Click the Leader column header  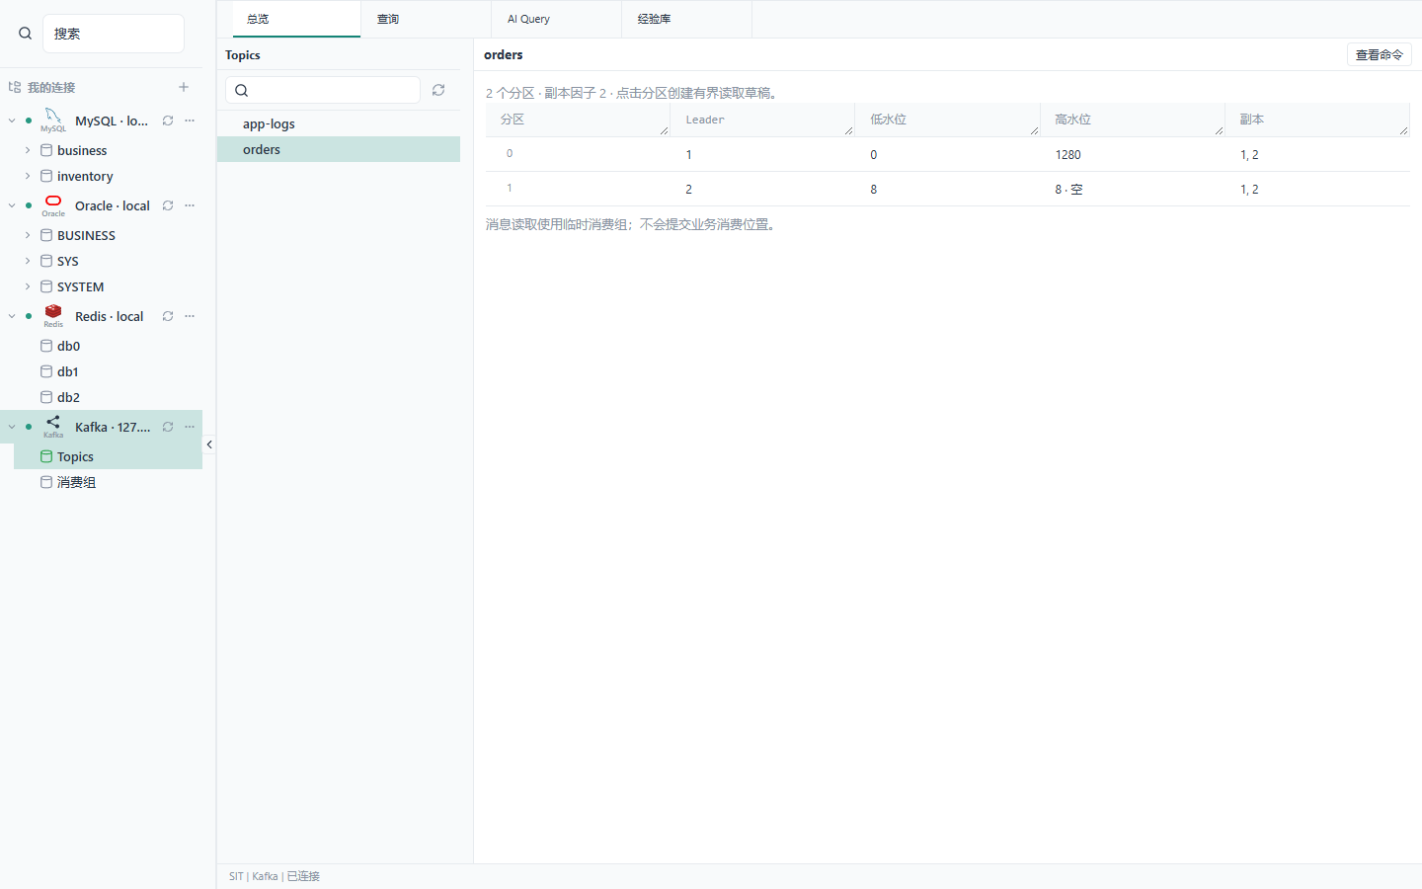(x=762, y=120)
